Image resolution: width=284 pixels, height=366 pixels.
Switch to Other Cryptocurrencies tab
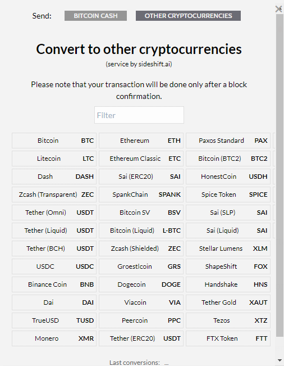coord(188,16)
